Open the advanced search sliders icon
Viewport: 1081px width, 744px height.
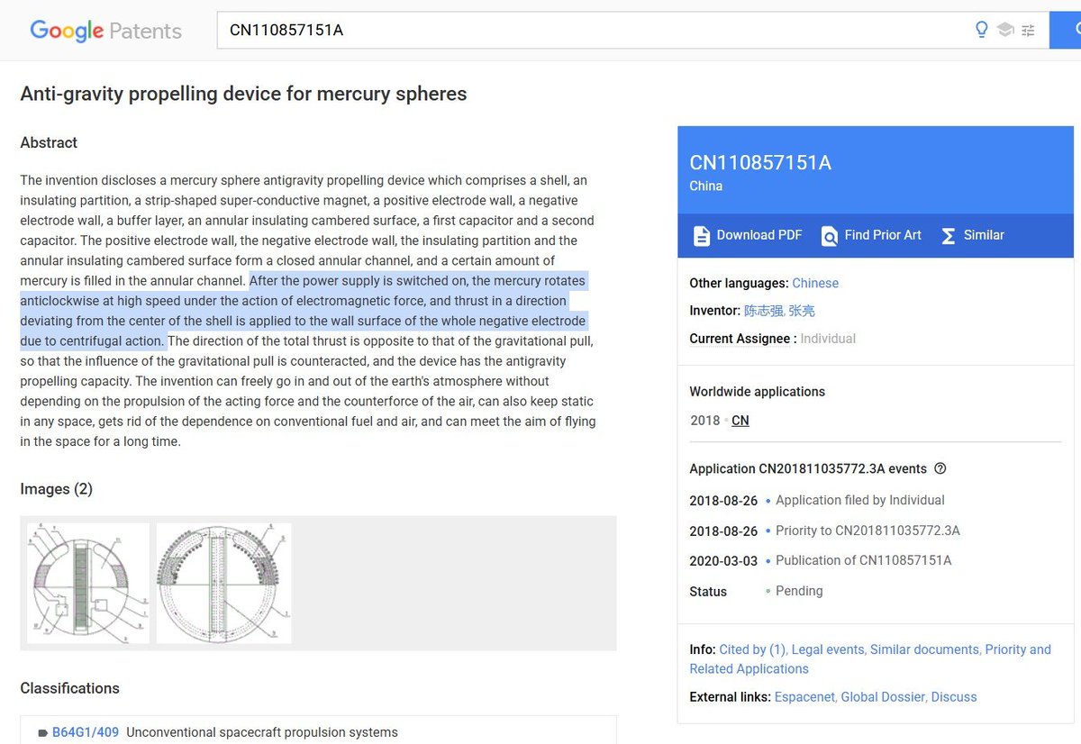click(1029, 30)
